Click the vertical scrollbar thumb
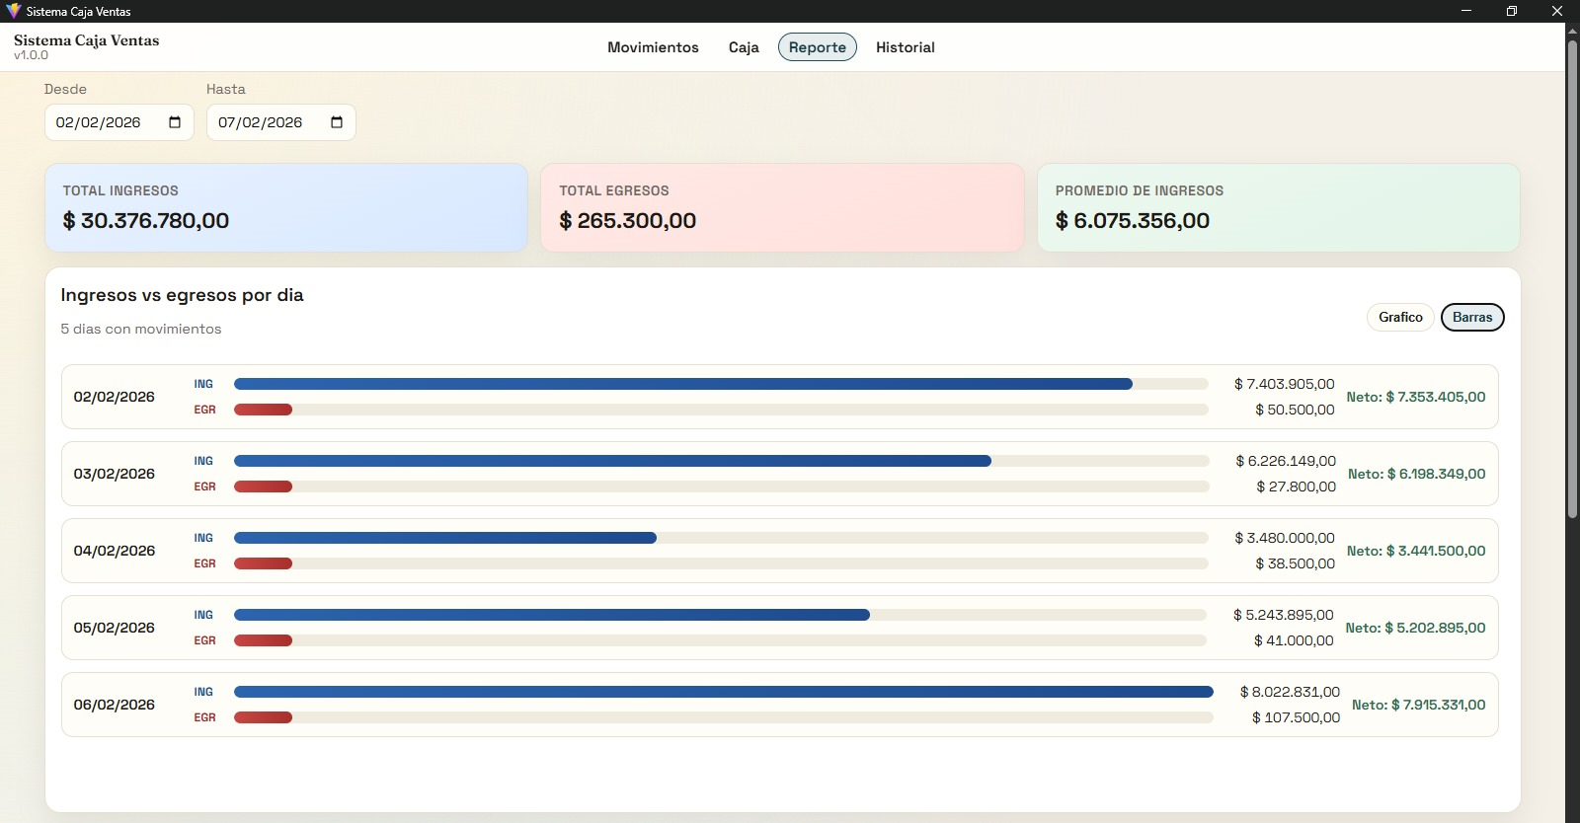 point(1572,276)
